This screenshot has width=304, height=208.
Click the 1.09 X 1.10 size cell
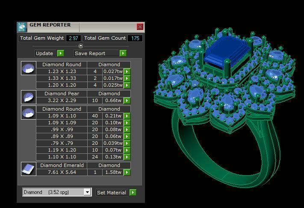click(x=62, y=116)
